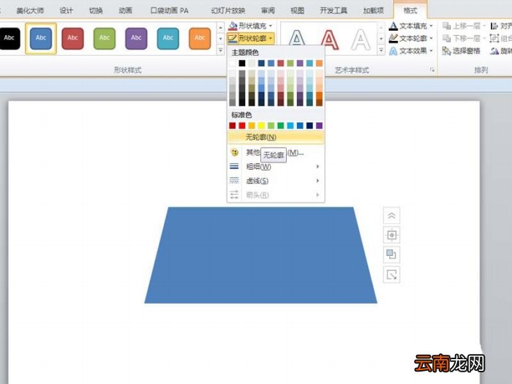This screenshot has width=512, height=384.
Task: Click 上移一层 bring forward
Action: coord(464,26)
